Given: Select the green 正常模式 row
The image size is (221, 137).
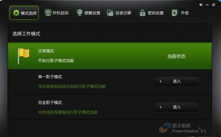Looking at the screenshot, I should point(110,56).
